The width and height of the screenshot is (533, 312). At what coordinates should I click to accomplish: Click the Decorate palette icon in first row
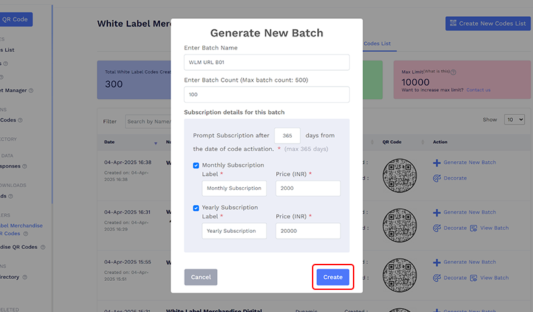(x=437, y=178)
